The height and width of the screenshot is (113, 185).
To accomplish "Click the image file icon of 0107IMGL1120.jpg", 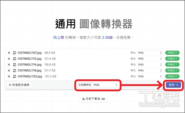I will [14, 77].
